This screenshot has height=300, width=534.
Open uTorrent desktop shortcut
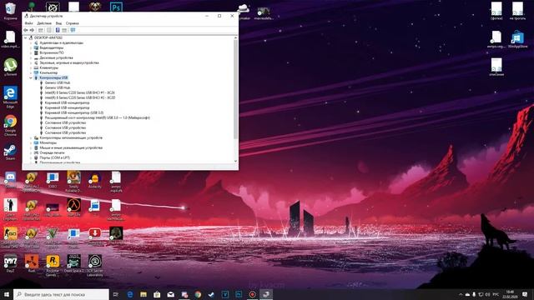11,67
